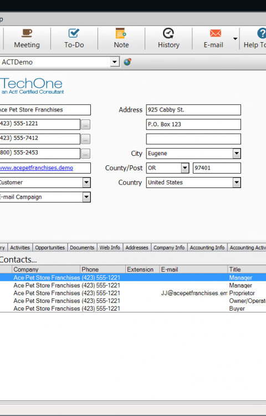The width and height of the screenshot is (266, 416).
Task: Expand the City dropdown showing Eugene
Action: click(x=237, y=153)
